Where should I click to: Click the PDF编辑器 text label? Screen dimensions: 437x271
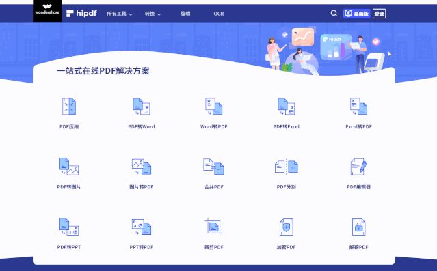pos(358,187)
